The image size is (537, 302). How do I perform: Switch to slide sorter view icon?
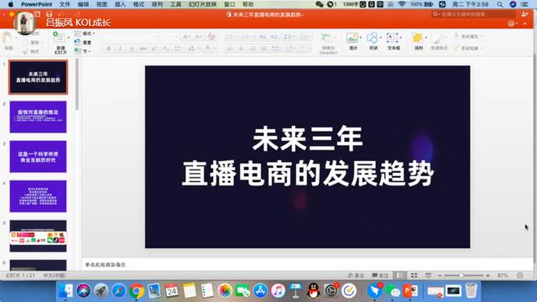414,275
